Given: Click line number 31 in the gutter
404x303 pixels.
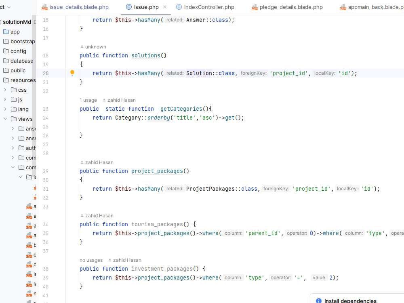Looking at the screenshot, I should pyautogui.click(x=46, y=189).
